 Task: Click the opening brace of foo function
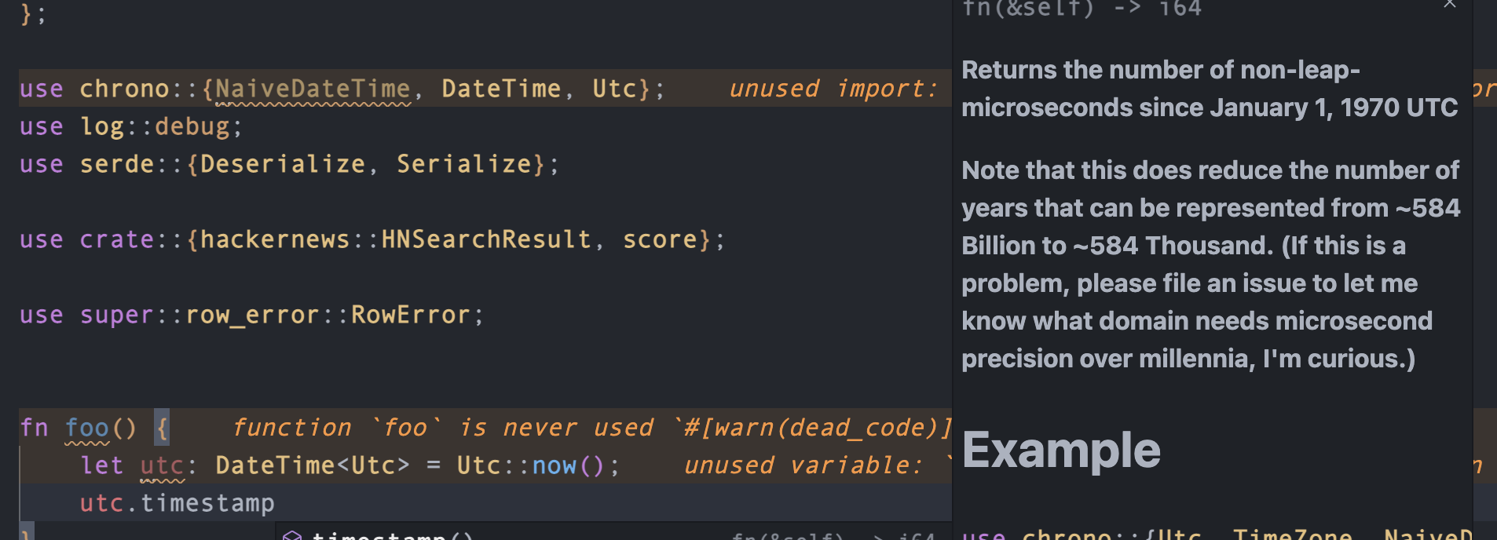(162, 428)
